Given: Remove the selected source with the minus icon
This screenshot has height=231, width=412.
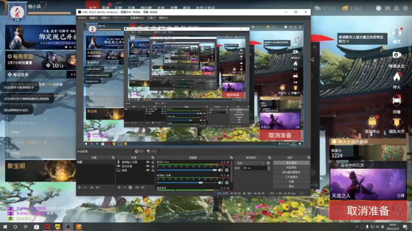Looking at the screenshot, I should pos(125,187).
